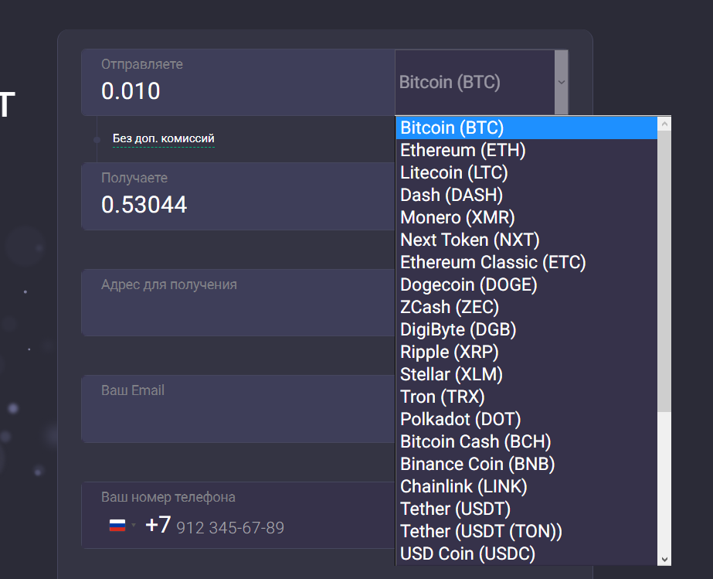Pick Ethereum Classic (ETC) entry
The height and width of the screenshot is (579, 713).
coord(527,262)
